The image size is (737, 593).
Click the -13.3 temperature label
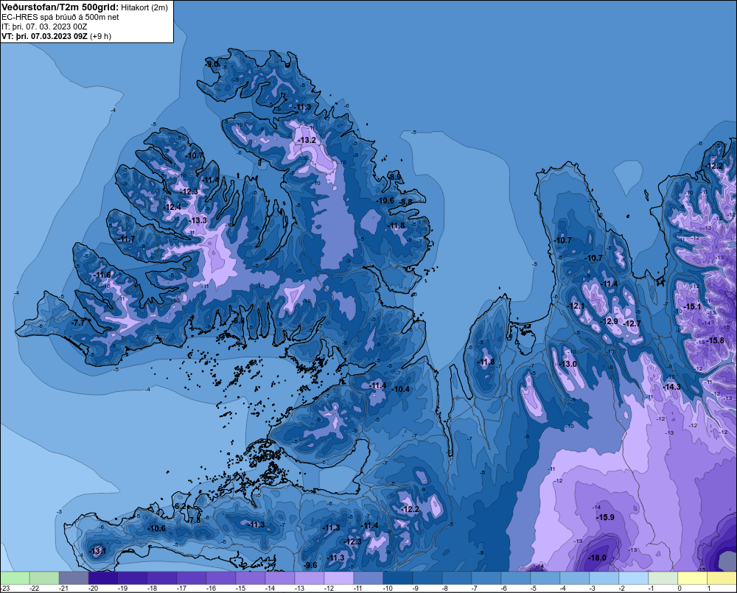click(198, 220)
